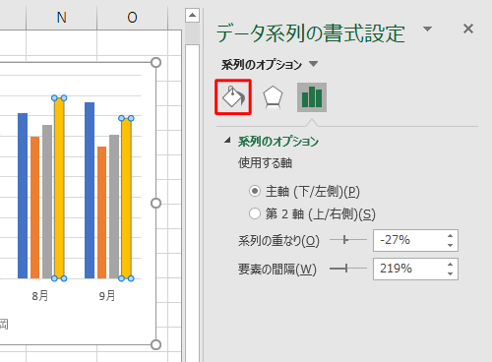Click the orange bar for 8月

pyautogui.click(x=34, y=208)
